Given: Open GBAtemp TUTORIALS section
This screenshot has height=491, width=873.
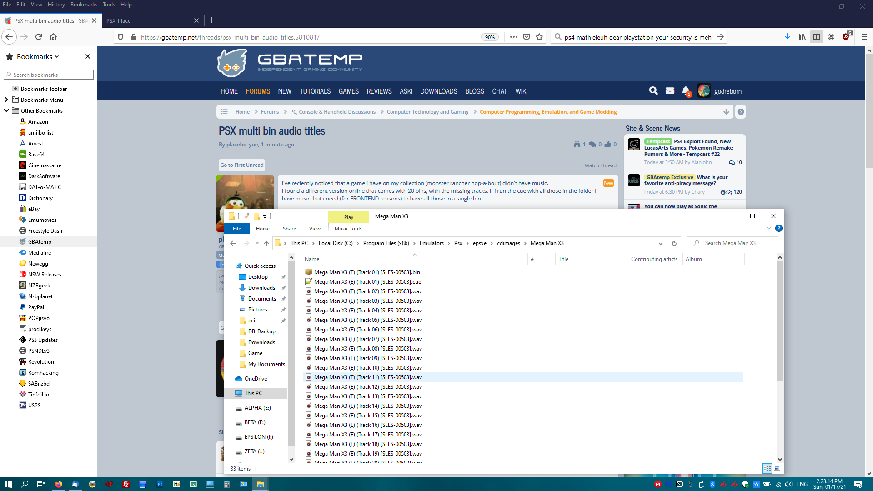Looking at the screenshot, I should click(x=315, y=91).
